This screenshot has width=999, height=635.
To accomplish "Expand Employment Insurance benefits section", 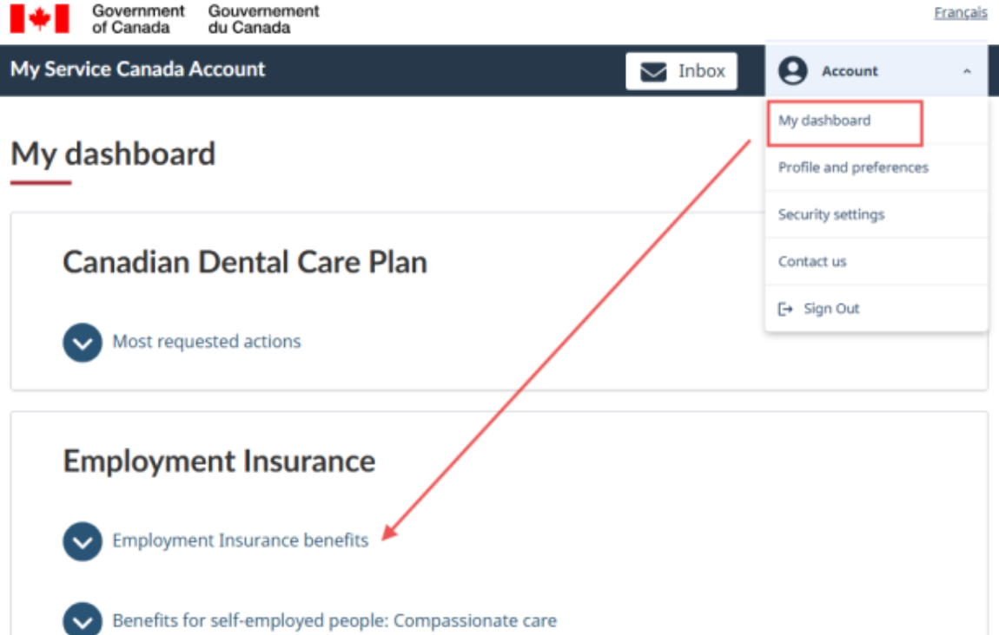I will [x=241, y=541].
